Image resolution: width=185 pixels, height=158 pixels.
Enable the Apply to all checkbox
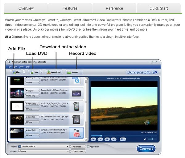tap(88, 147)
